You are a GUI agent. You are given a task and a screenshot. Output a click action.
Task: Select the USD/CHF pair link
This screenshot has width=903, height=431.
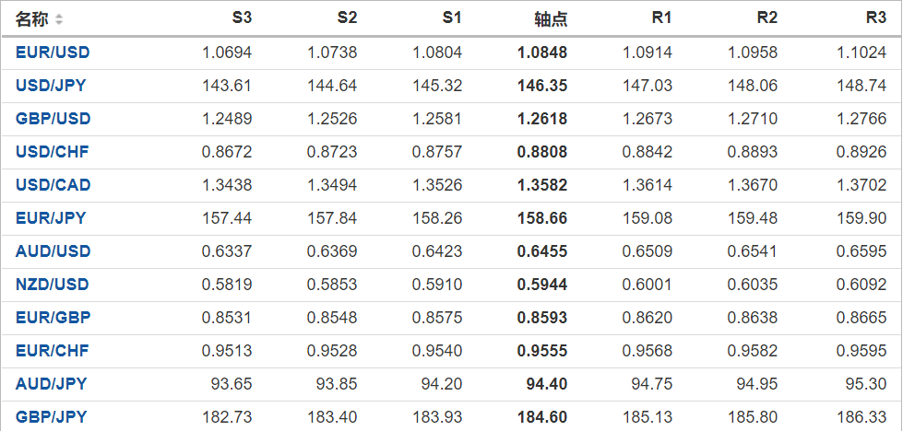click(x=52, y=152)
